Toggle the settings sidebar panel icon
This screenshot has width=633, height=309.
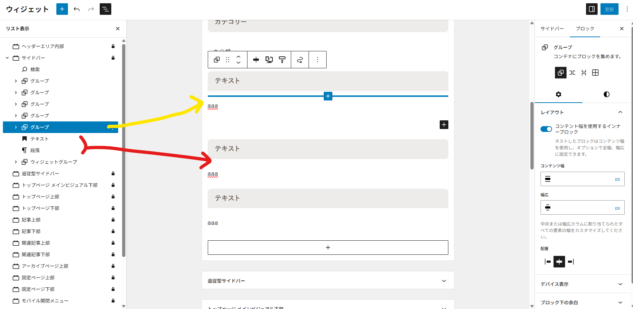click(x=591, y=9)
